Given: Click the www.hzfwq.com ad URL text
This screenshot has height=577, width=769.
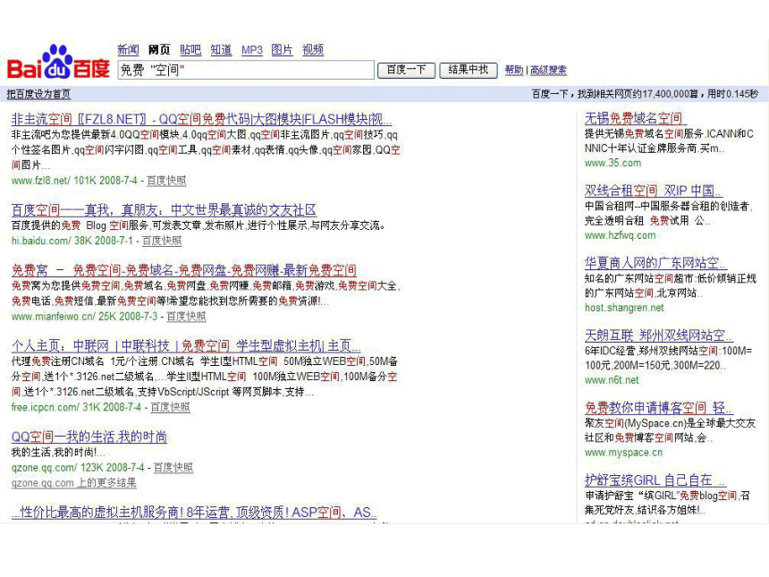Looking at the screenshot, I should click(x=621, y=235).
